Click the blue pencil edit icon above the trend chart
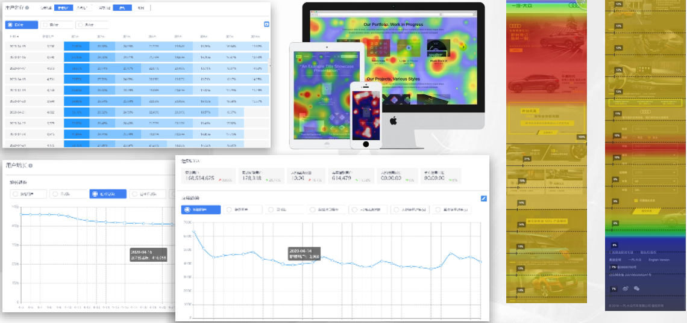Viewport: 687px width, 323px height. click(484, 198)
